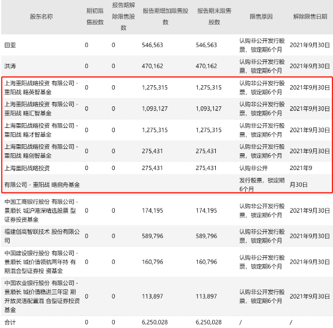Click 启舟基金 row's 期末限售股数 value 275,431

tap(206, 168)
